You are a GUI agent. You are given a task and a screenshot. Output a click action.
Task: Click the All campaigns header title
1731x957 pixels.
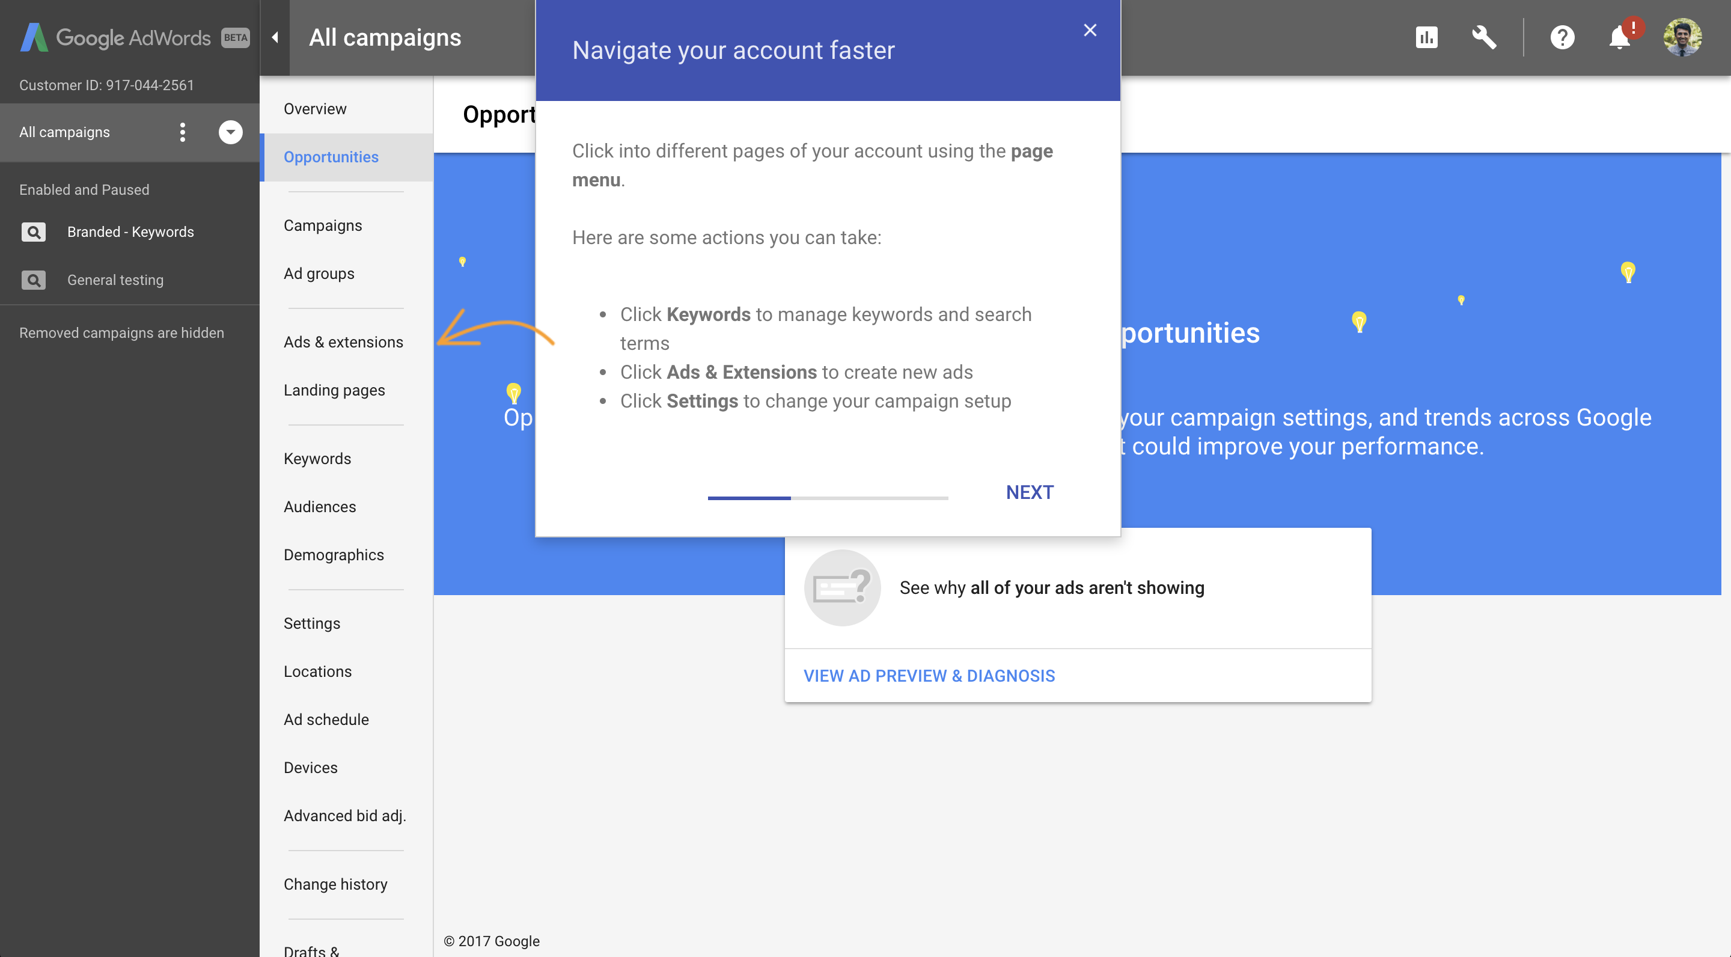[x=385, y=38]
